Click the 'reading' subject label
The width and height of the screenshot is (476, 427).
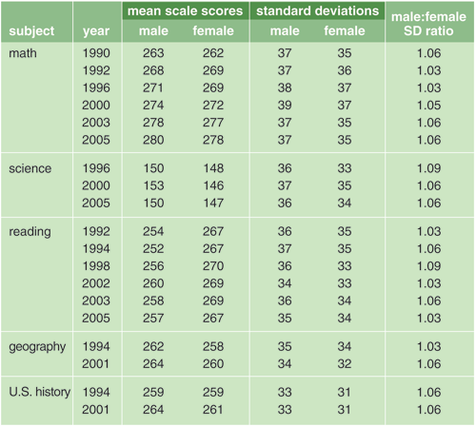(x=30, y=232)
